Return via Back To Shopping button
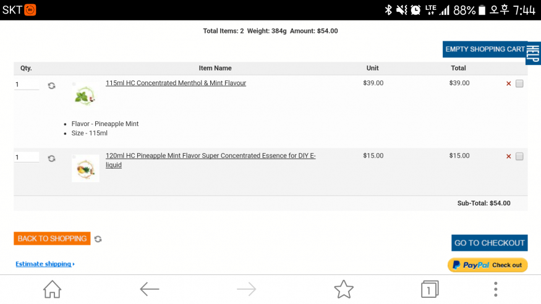541x304 pixels. point(52,239)
